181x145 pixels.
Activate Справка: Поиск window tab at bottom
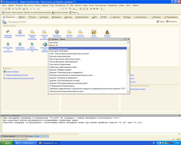37,136
